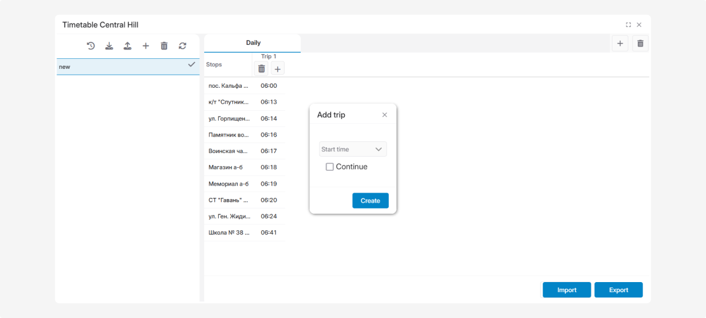The width and height of the screenshot is (706, 318).
Task: Click the trash button at top right
Action: point(641,43)
